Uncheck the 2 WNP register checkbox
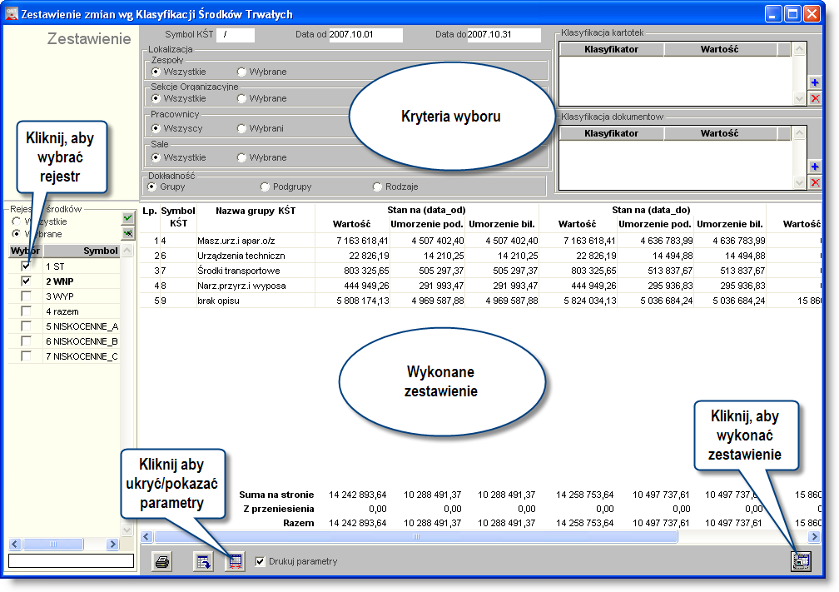The height and width of the screenshot is (592, 839). point(26,281)
